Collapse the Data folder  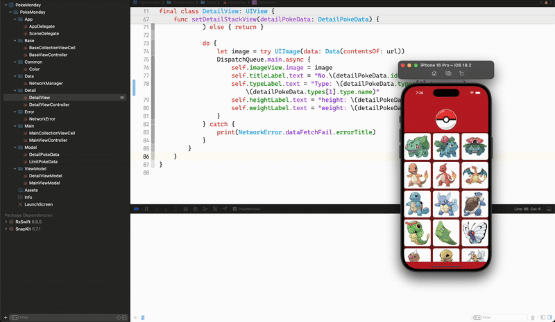tap(15, 76)
